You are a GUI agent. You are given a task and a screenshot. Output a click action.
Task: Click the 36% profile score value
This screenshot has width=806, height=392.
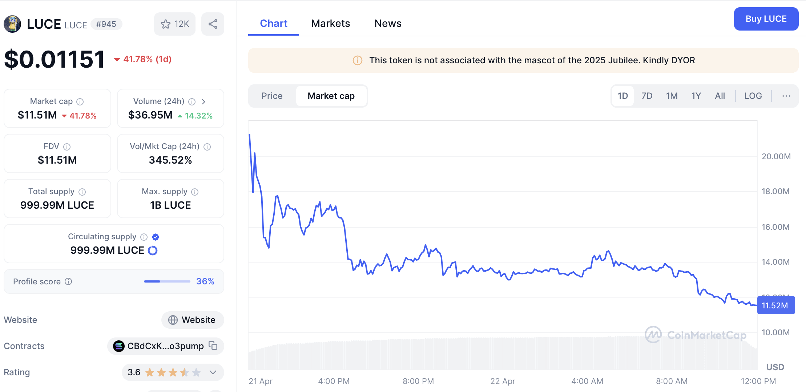205,281
